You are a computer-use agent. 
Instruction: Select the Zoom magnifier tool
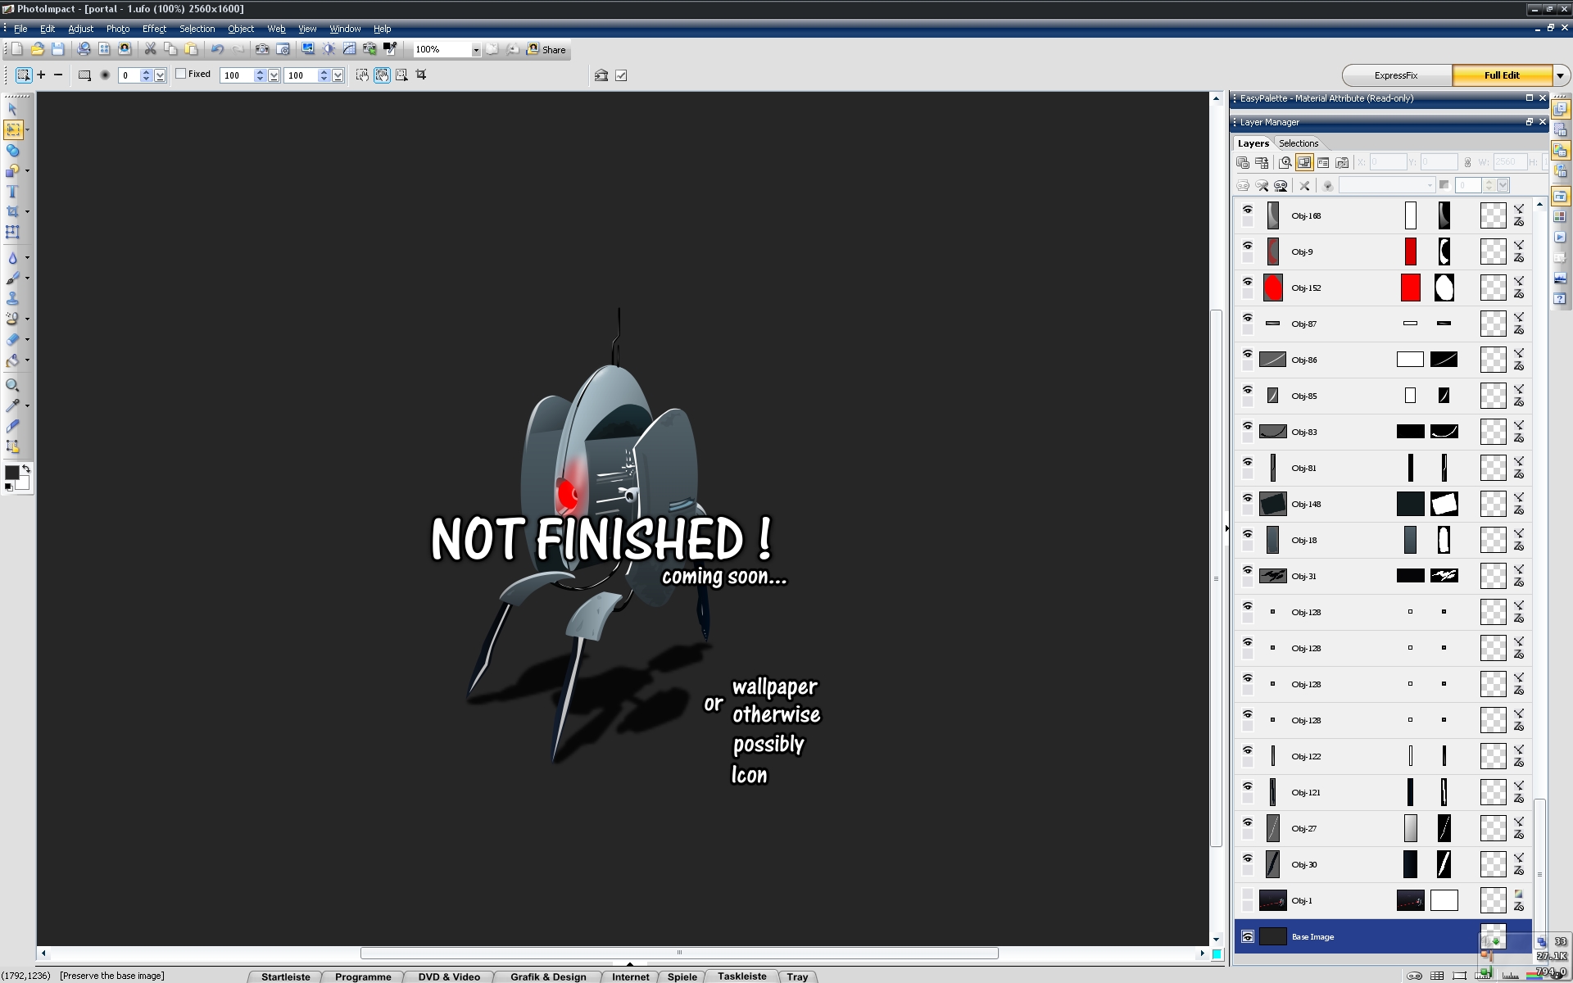pyautogui.click(x=12, y=385)
